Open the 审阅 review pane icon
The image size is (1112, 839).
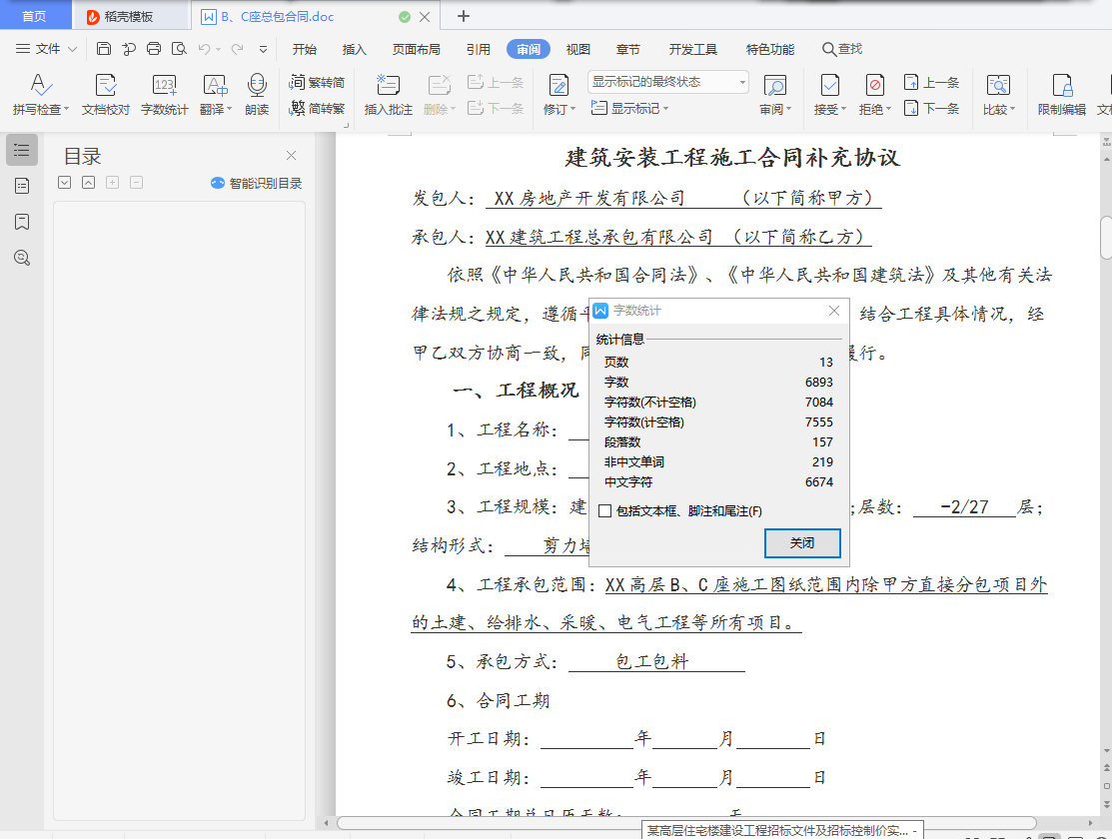(774, 85)
